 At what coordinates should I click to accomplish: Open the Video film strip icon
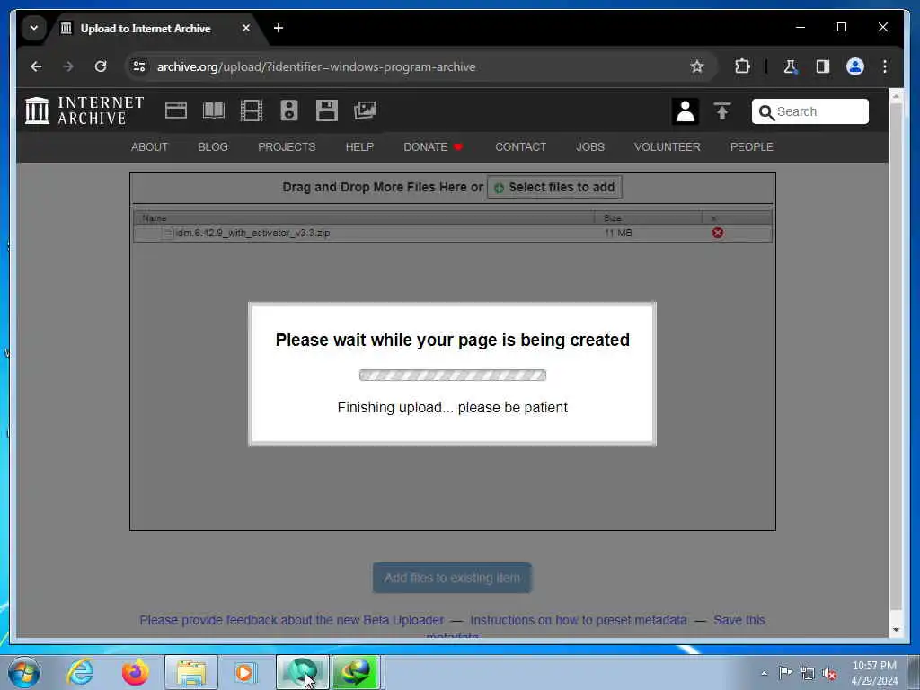(252, 111)
